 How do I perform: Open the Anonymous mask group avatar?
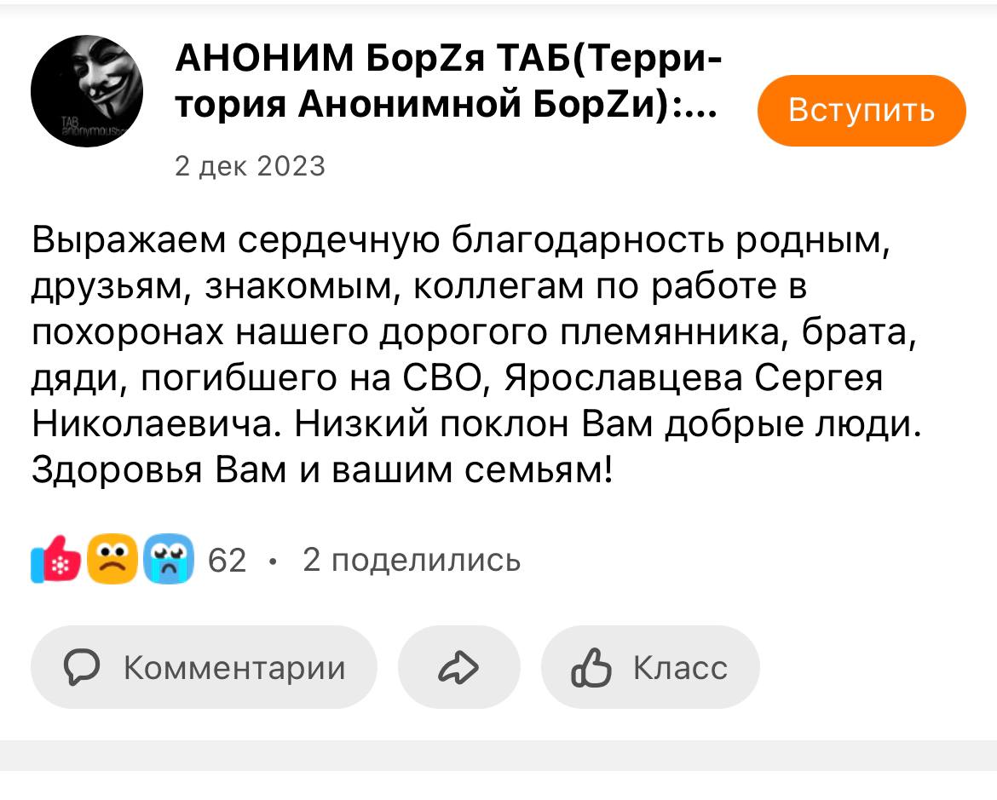tap(87, 91)
